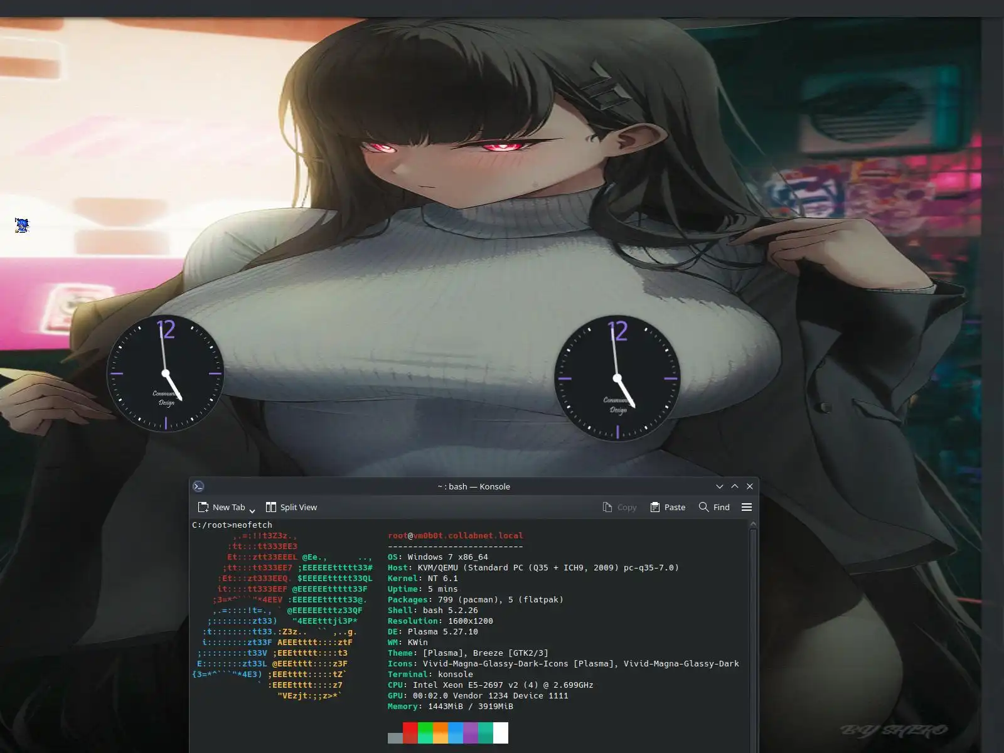Click the 'CPU: Intel Xeon E5-2697' line
The width and height of the screenshot is (1004, 753).
pyautogui.click(x=491, y=685)
